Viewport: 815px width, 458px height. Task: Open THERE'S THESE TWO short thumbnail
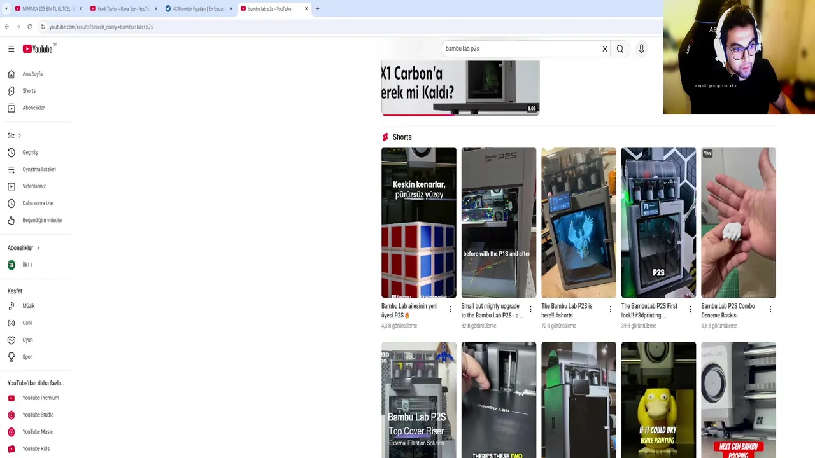pyautogui.click(x=499, y=400)
